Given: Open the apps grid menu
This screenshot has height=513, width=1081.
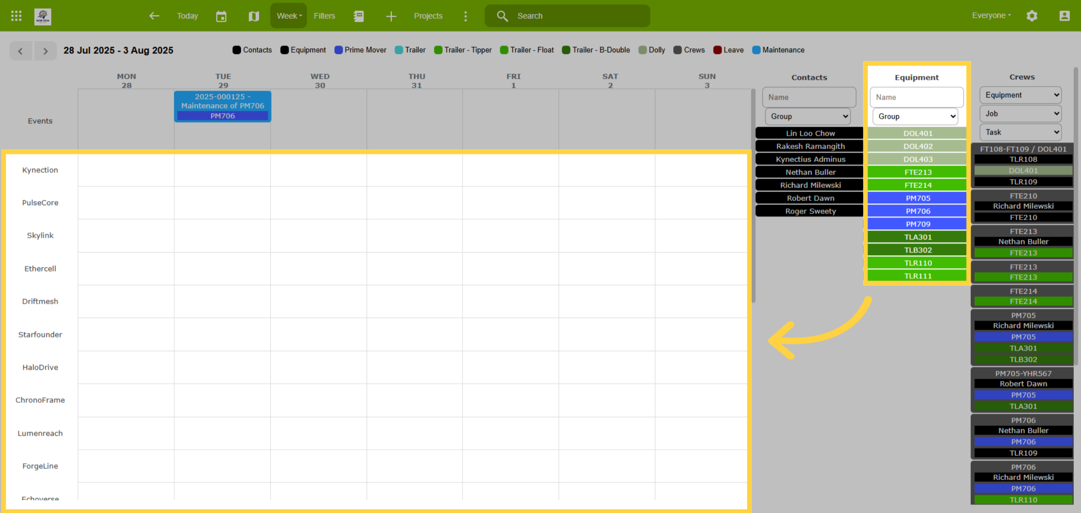Looking at the screenshot, I should pos(16,16).
